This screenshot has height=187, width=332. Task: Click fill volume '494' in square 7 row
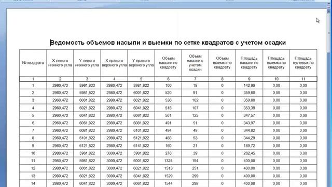click(x=168, y=130)
